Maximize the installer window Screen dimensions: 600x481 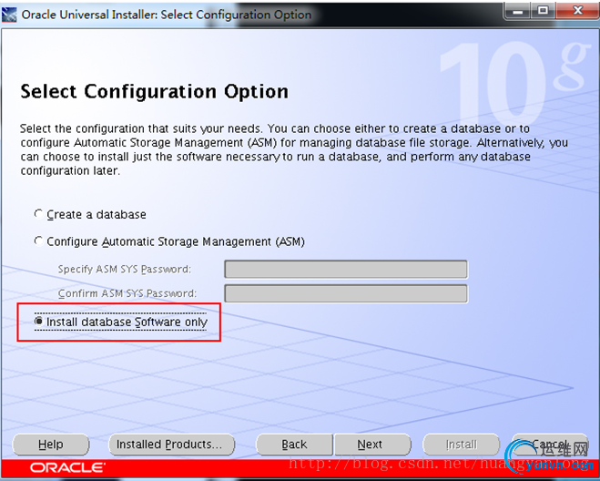(544, 12)
